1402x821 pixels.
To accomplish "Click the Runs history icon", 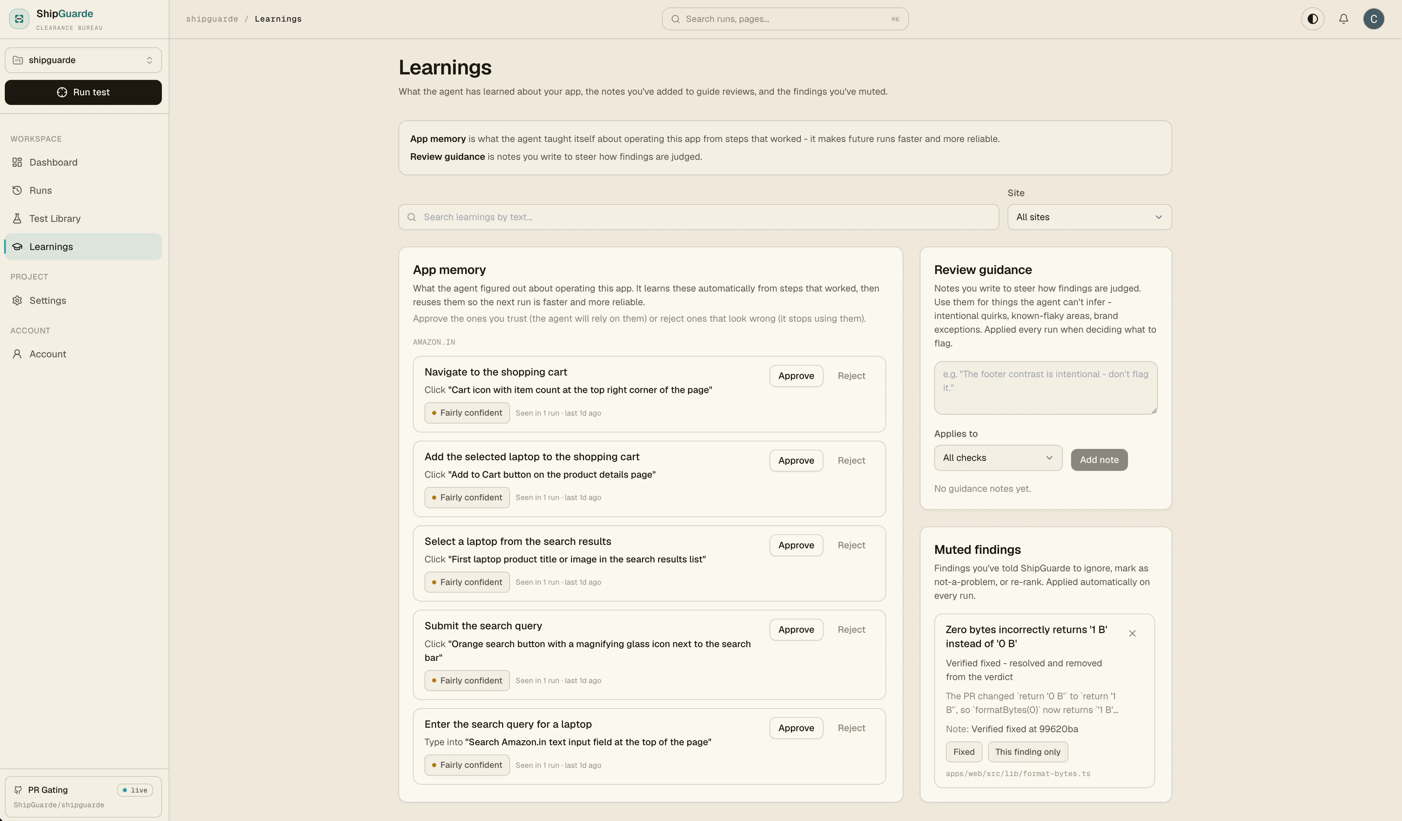I will tap(17, 190).
